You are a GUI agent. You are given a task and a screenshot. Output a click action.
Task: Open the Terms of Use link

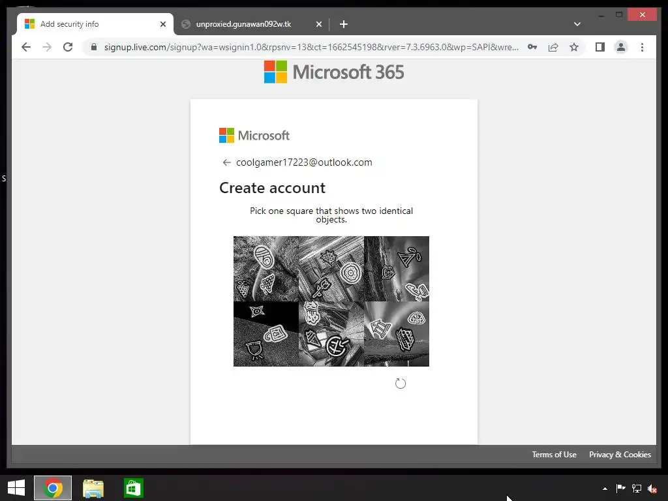(x=554, y=455)
